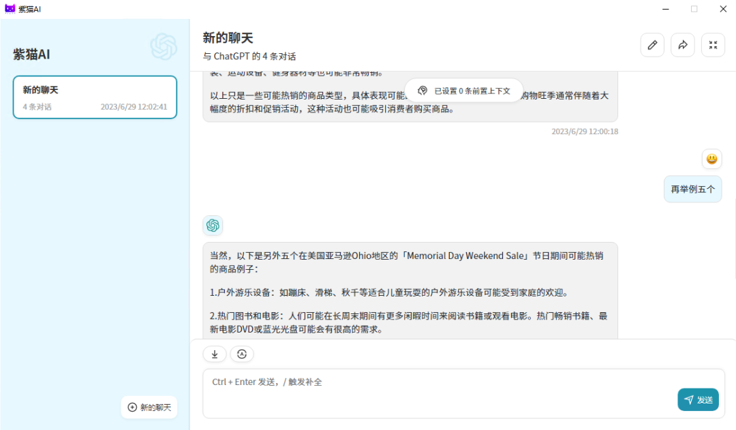736x430 pixels.
Task: Click the ChatGPT logo beside the latest reply
Action: coord(212,225)
